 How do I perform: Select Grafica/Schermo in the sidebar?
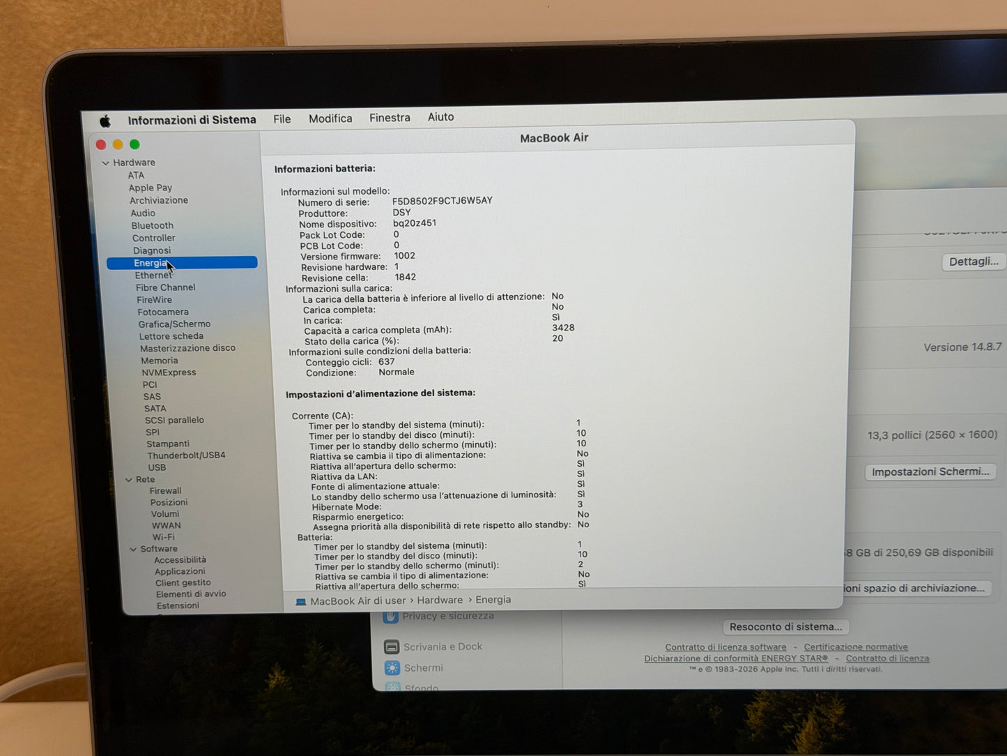click(174, 324)
